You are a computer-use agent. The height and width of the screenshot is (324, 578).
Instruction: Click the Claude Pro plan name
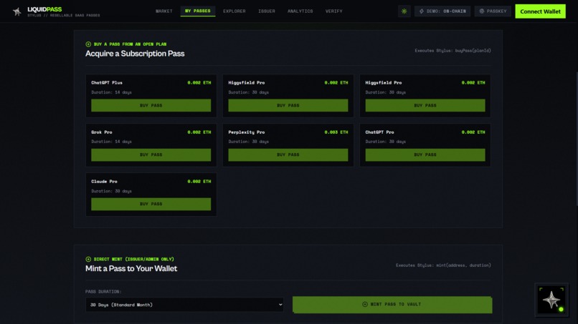point(104,182)
